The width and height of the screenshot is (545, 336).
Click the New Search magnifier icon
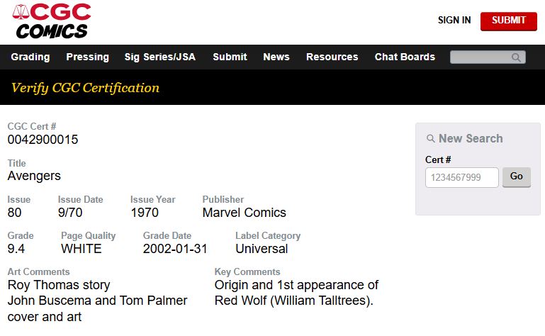click(430, 139)
